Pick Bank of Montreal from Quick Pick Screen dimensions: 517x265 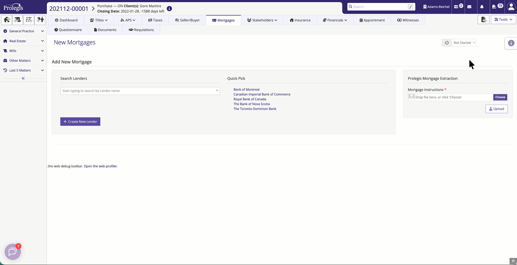pos(246,90)
